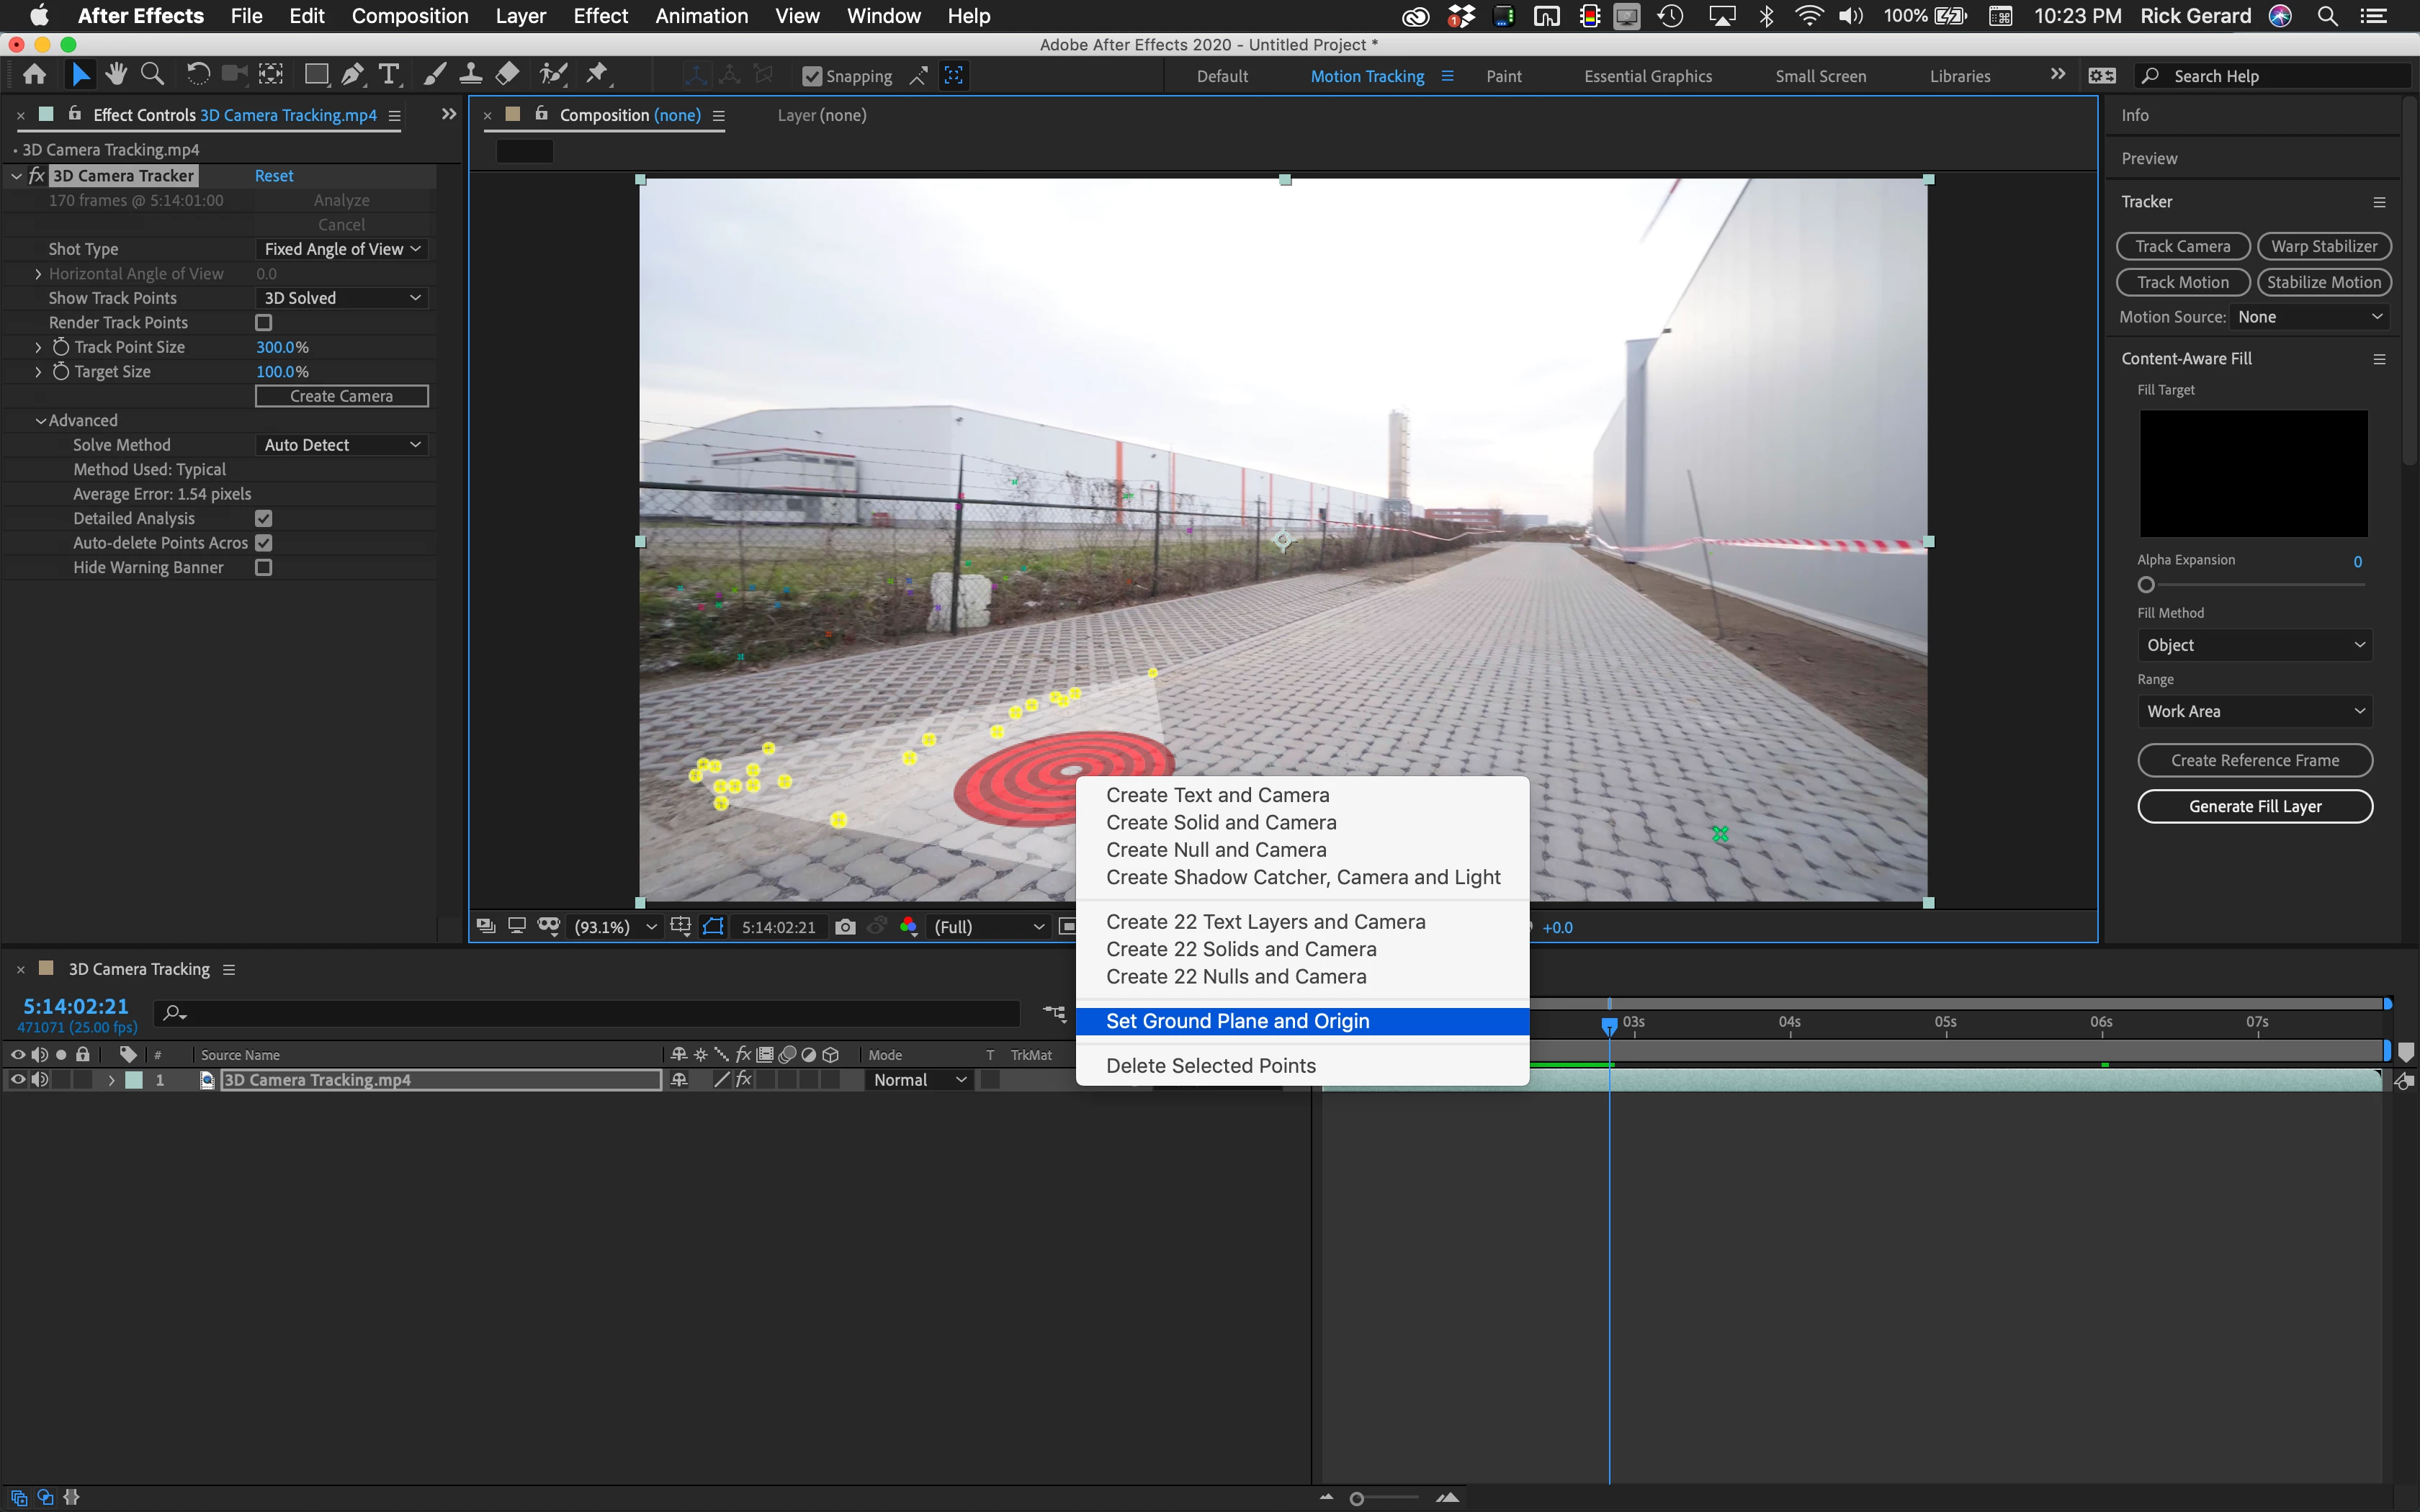The width and height of the screenshot is (2420, 1512).
Task: Select the Clone Stamp tool
Action: tap(470, 74)
